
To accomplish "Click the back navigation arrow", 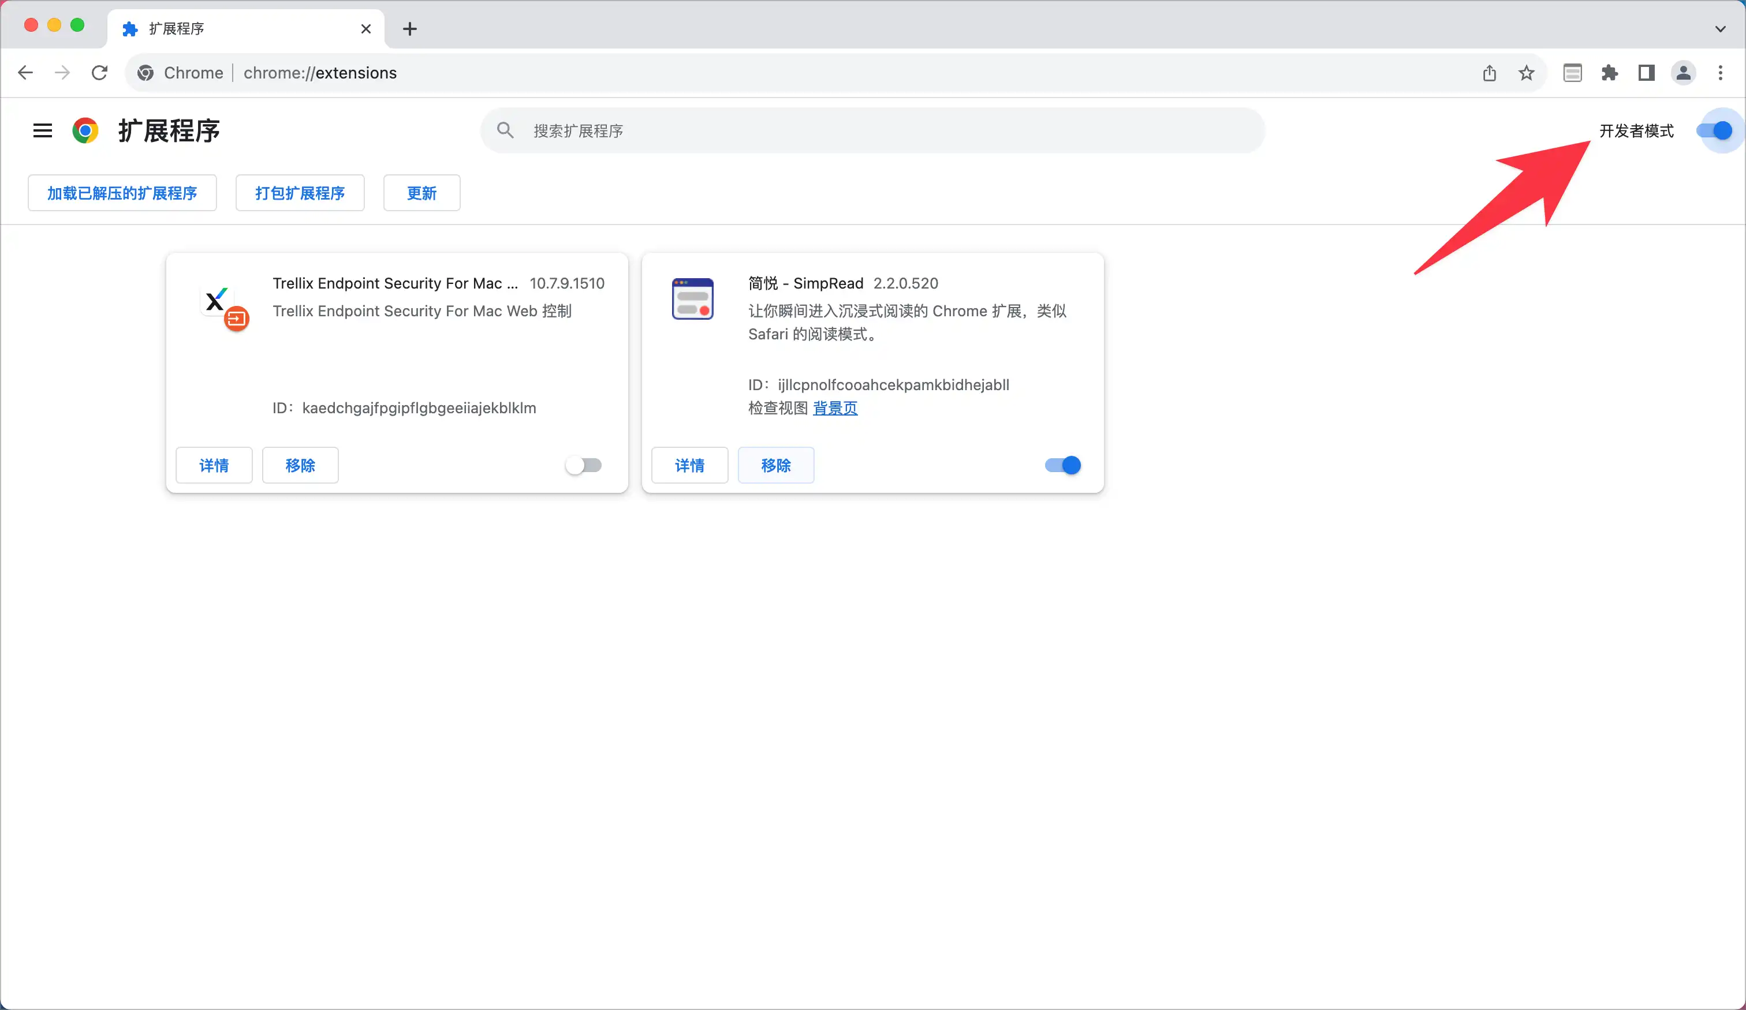I will tap(25, 73).
